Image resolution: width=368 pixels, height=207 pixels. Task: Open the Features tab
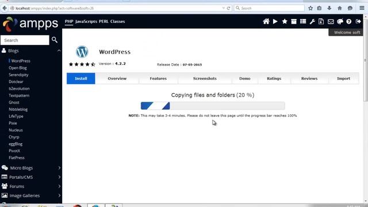[158, 78]
